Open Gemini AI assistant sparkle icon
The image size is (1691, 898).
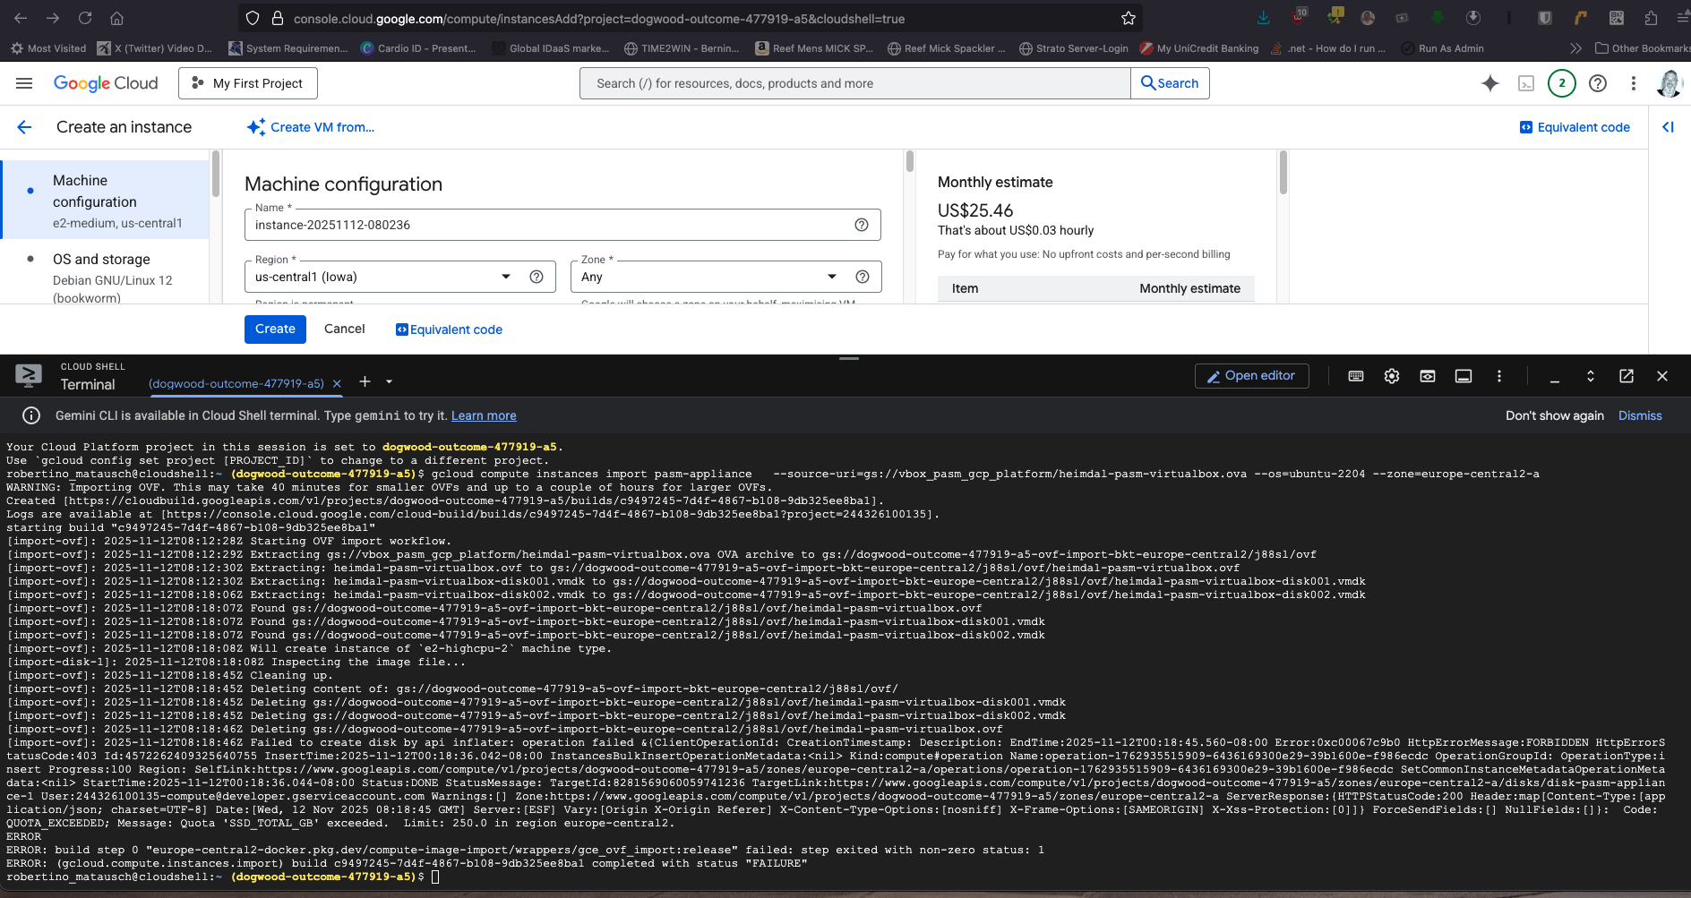[1490, 83]
